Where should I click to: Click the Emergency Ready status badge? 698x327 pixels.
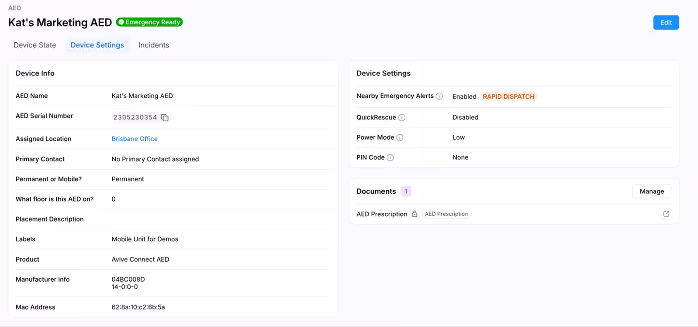coord(149,22)
